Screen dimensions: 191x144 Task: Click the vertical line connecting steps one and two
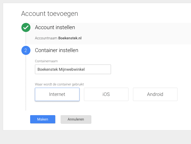click(26, 39)
